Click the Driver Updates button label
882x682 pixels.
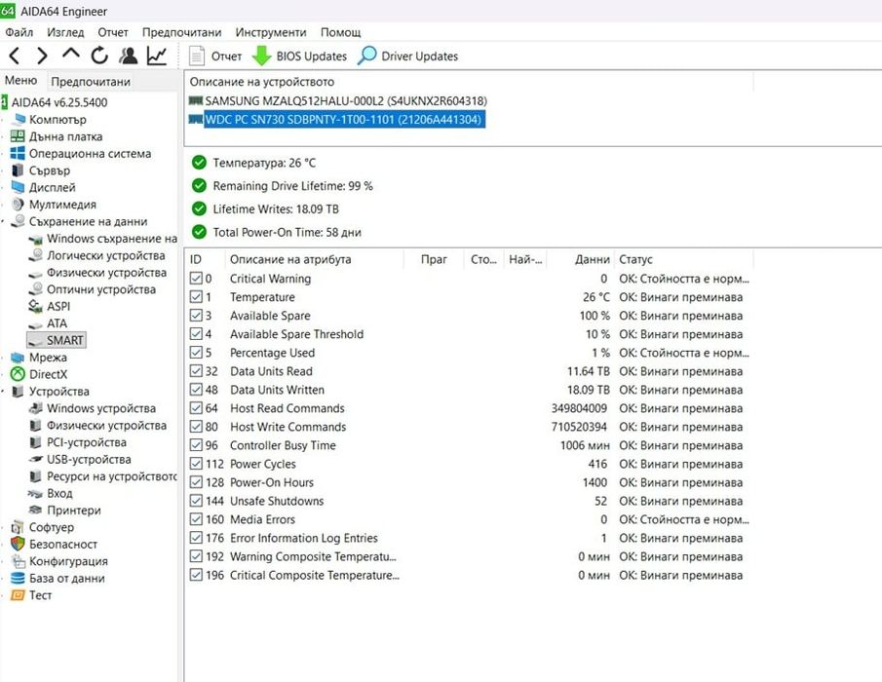tap(420, 57)
